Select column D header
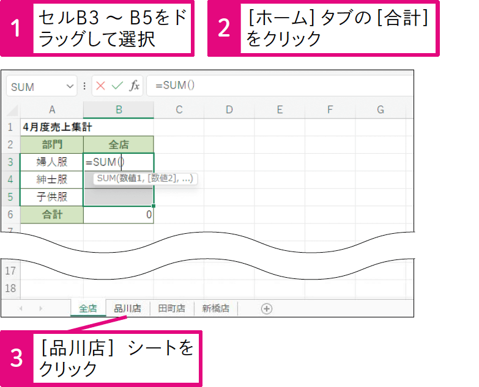479x387 pixels. click(229, 110)
